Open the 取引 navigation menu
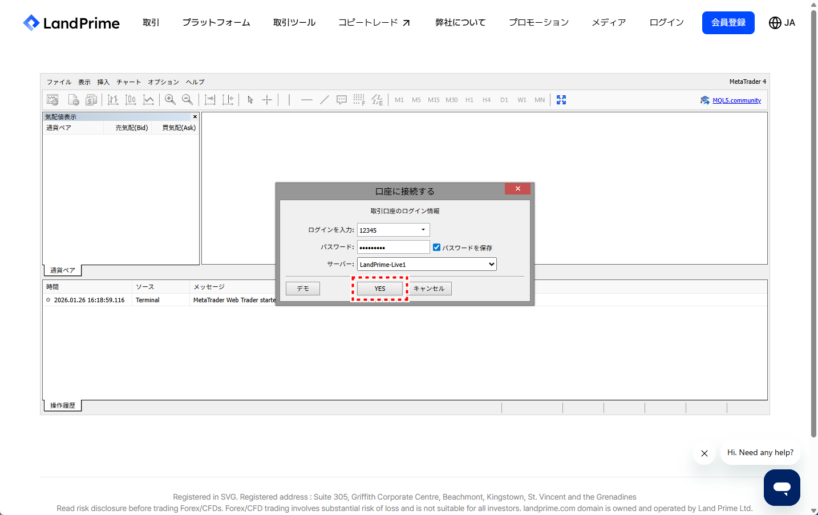This screenshot has width=818, height=515. click(x=151, y=23)
